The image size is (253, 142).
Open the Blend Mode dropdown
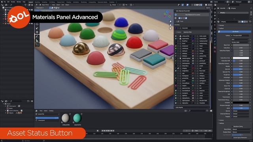pos(241,129)
